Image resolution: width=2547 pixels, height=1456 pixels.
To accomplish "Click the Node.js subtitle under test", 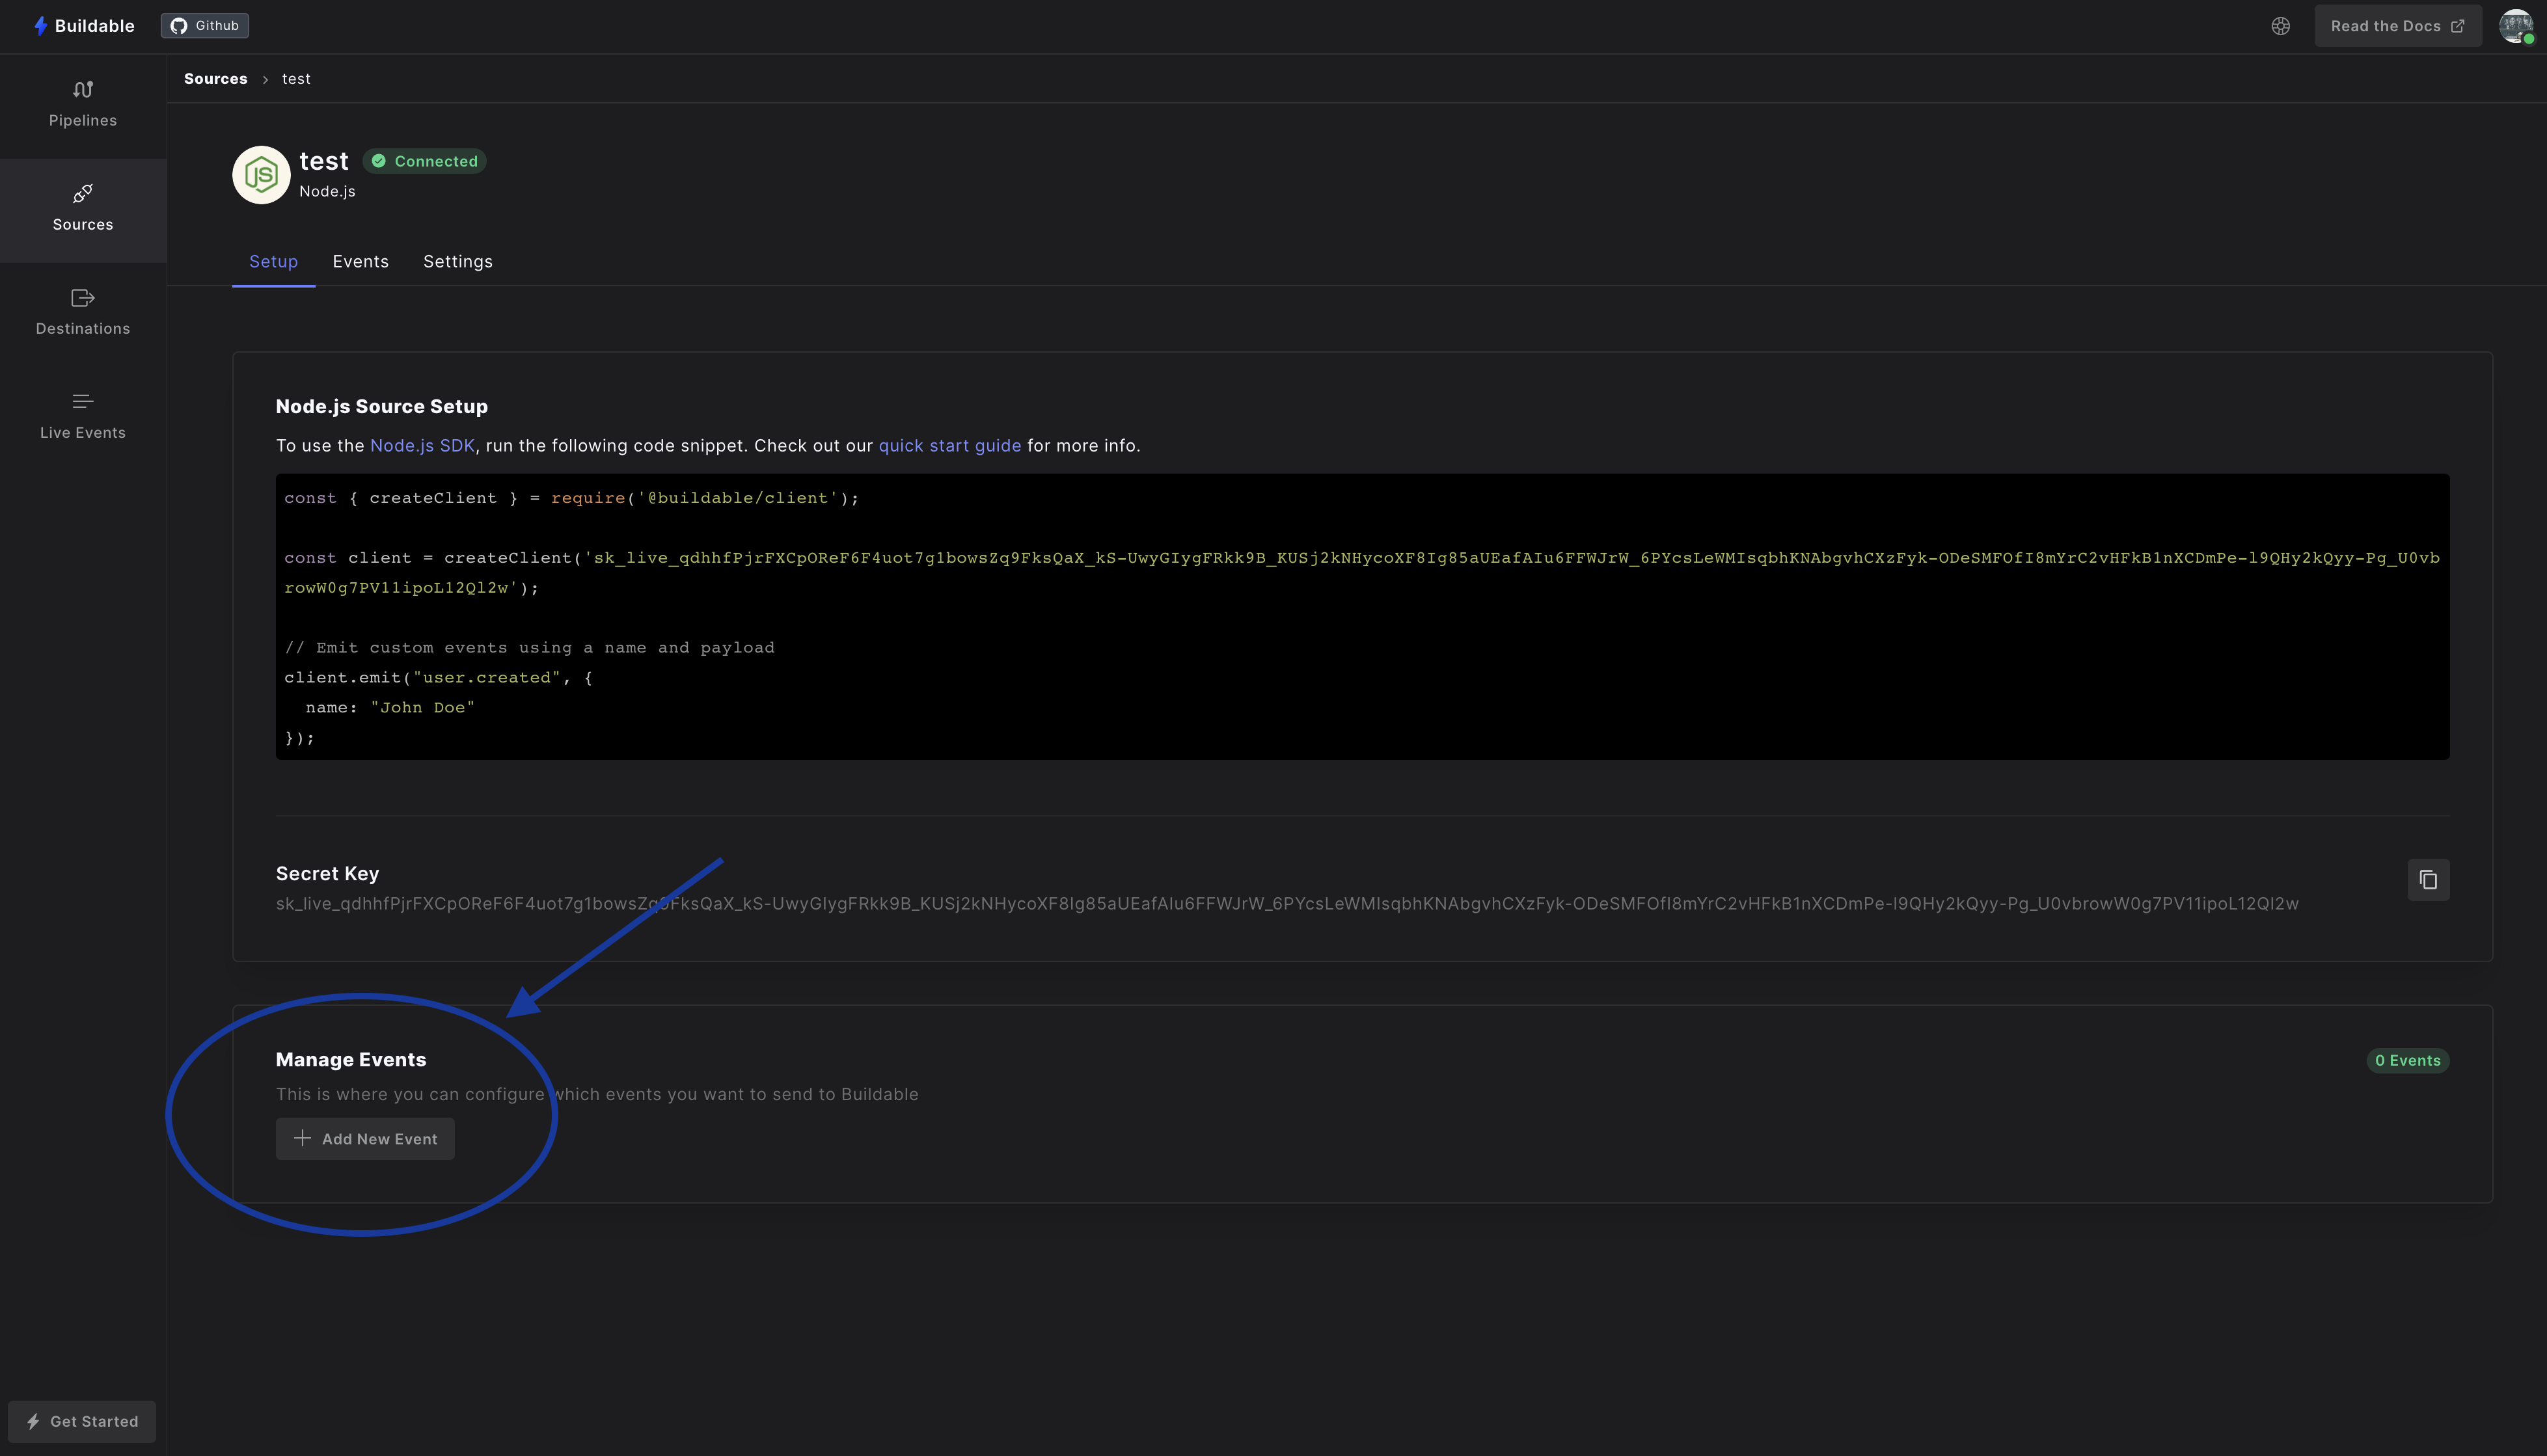I will (x=327, y=192).
